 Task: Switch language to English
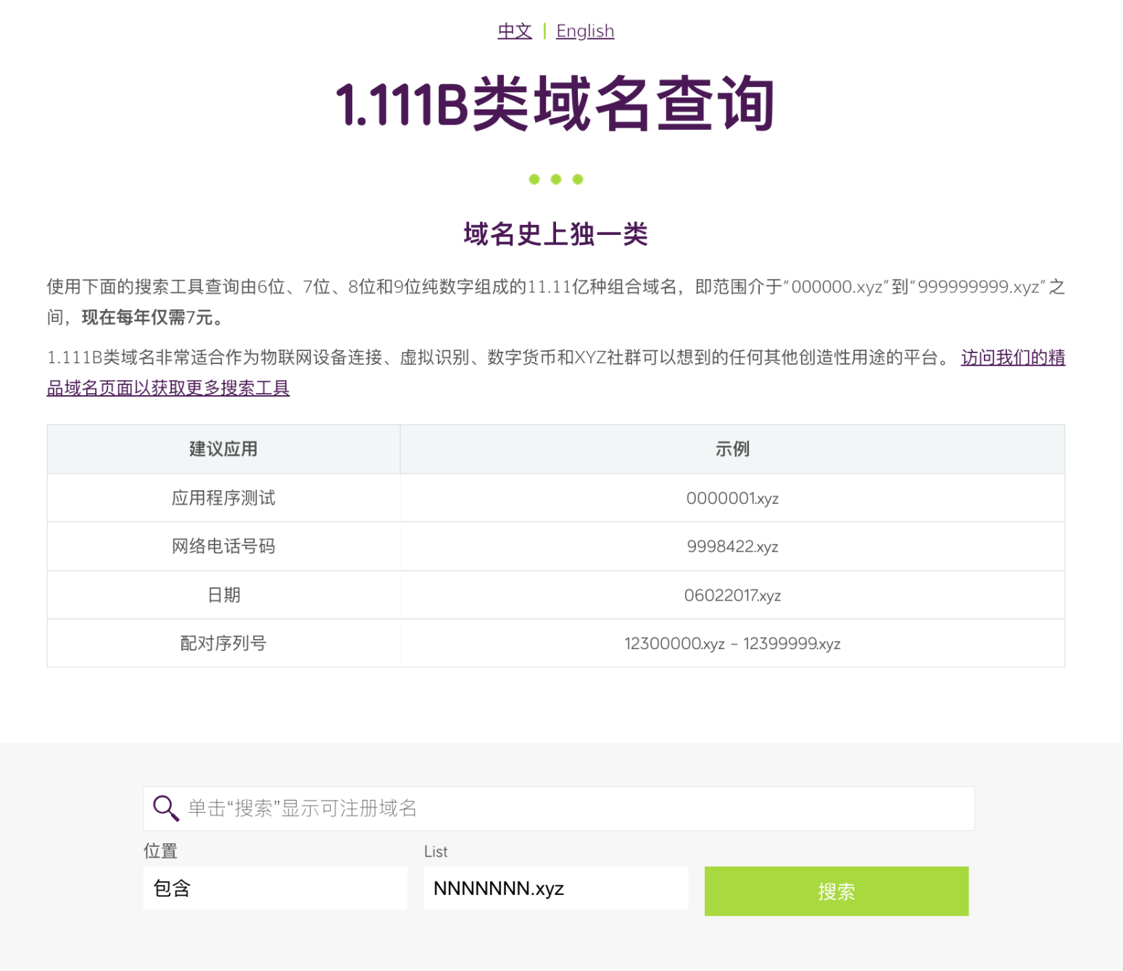point(584,30)
